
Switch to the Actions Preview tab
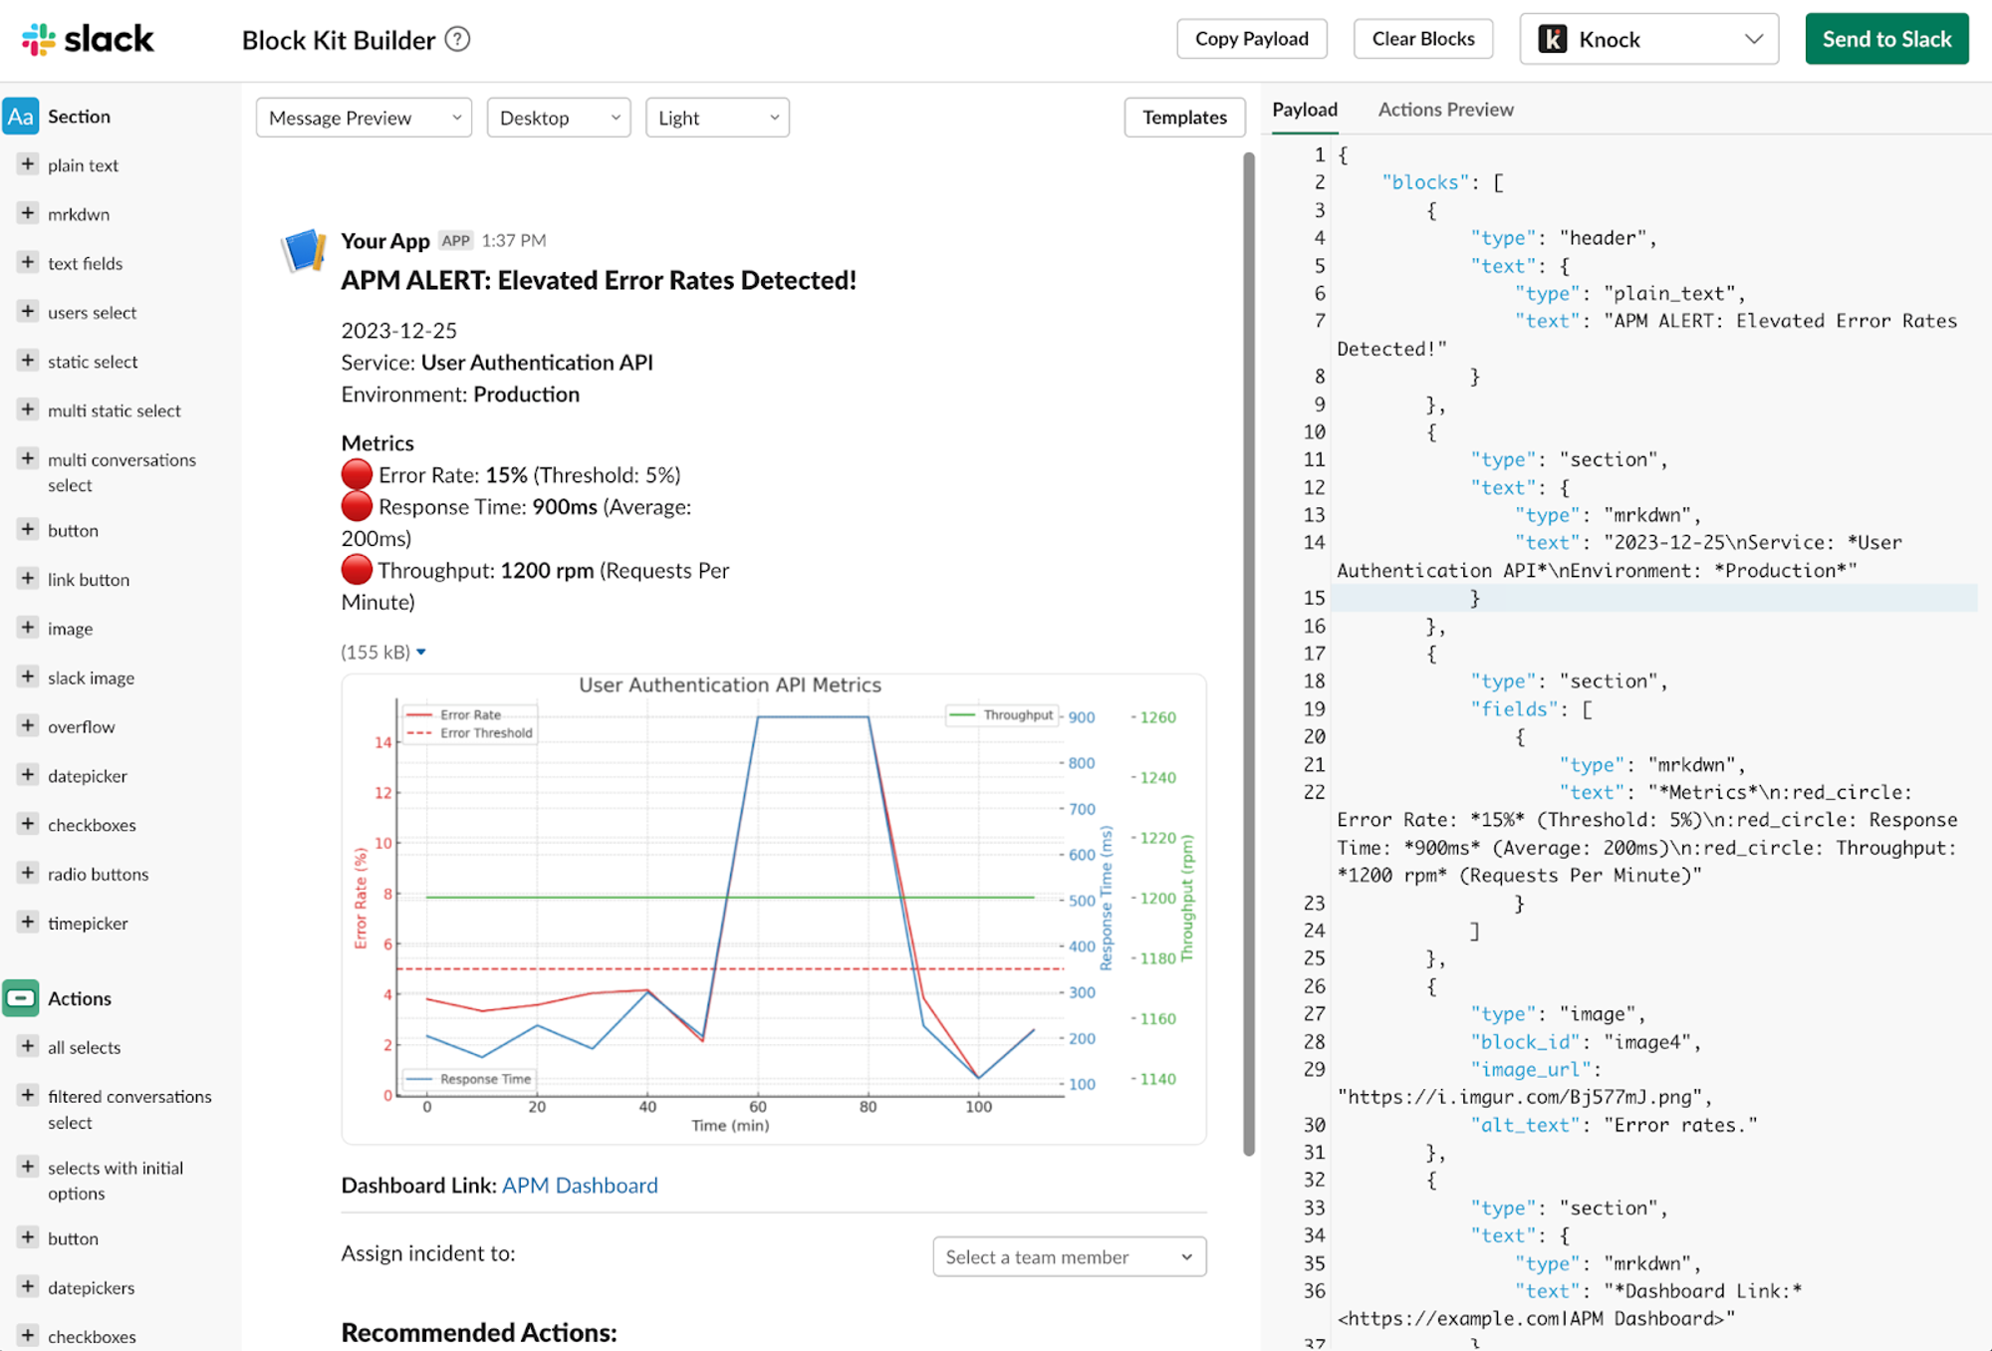(x=1445, y=110)
